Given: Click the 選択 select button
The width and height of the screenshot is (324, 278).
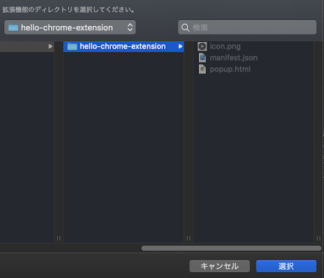Looking at the screenshot, I should 287,266.
